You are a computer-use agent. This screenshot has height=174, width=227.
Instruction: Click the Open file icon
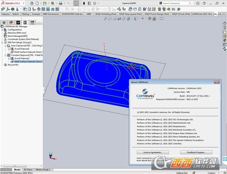click(45, 3)
